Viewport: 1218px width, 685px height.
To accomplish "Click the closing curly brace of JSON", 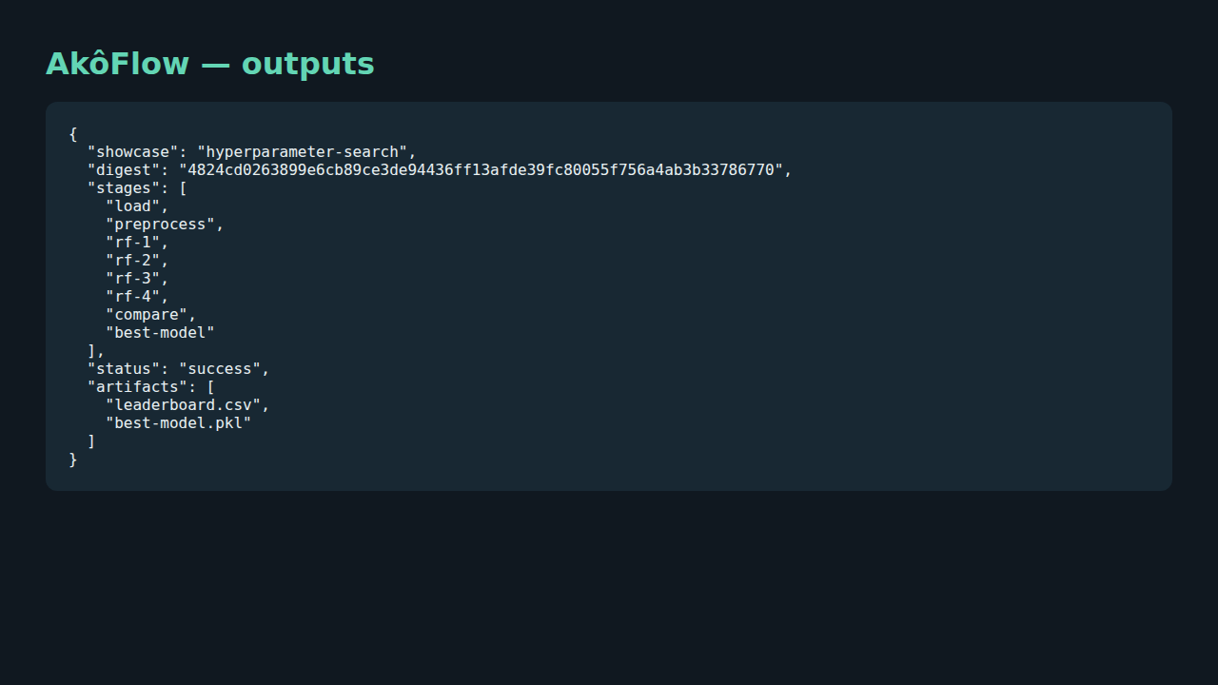I will pos(73,460).
